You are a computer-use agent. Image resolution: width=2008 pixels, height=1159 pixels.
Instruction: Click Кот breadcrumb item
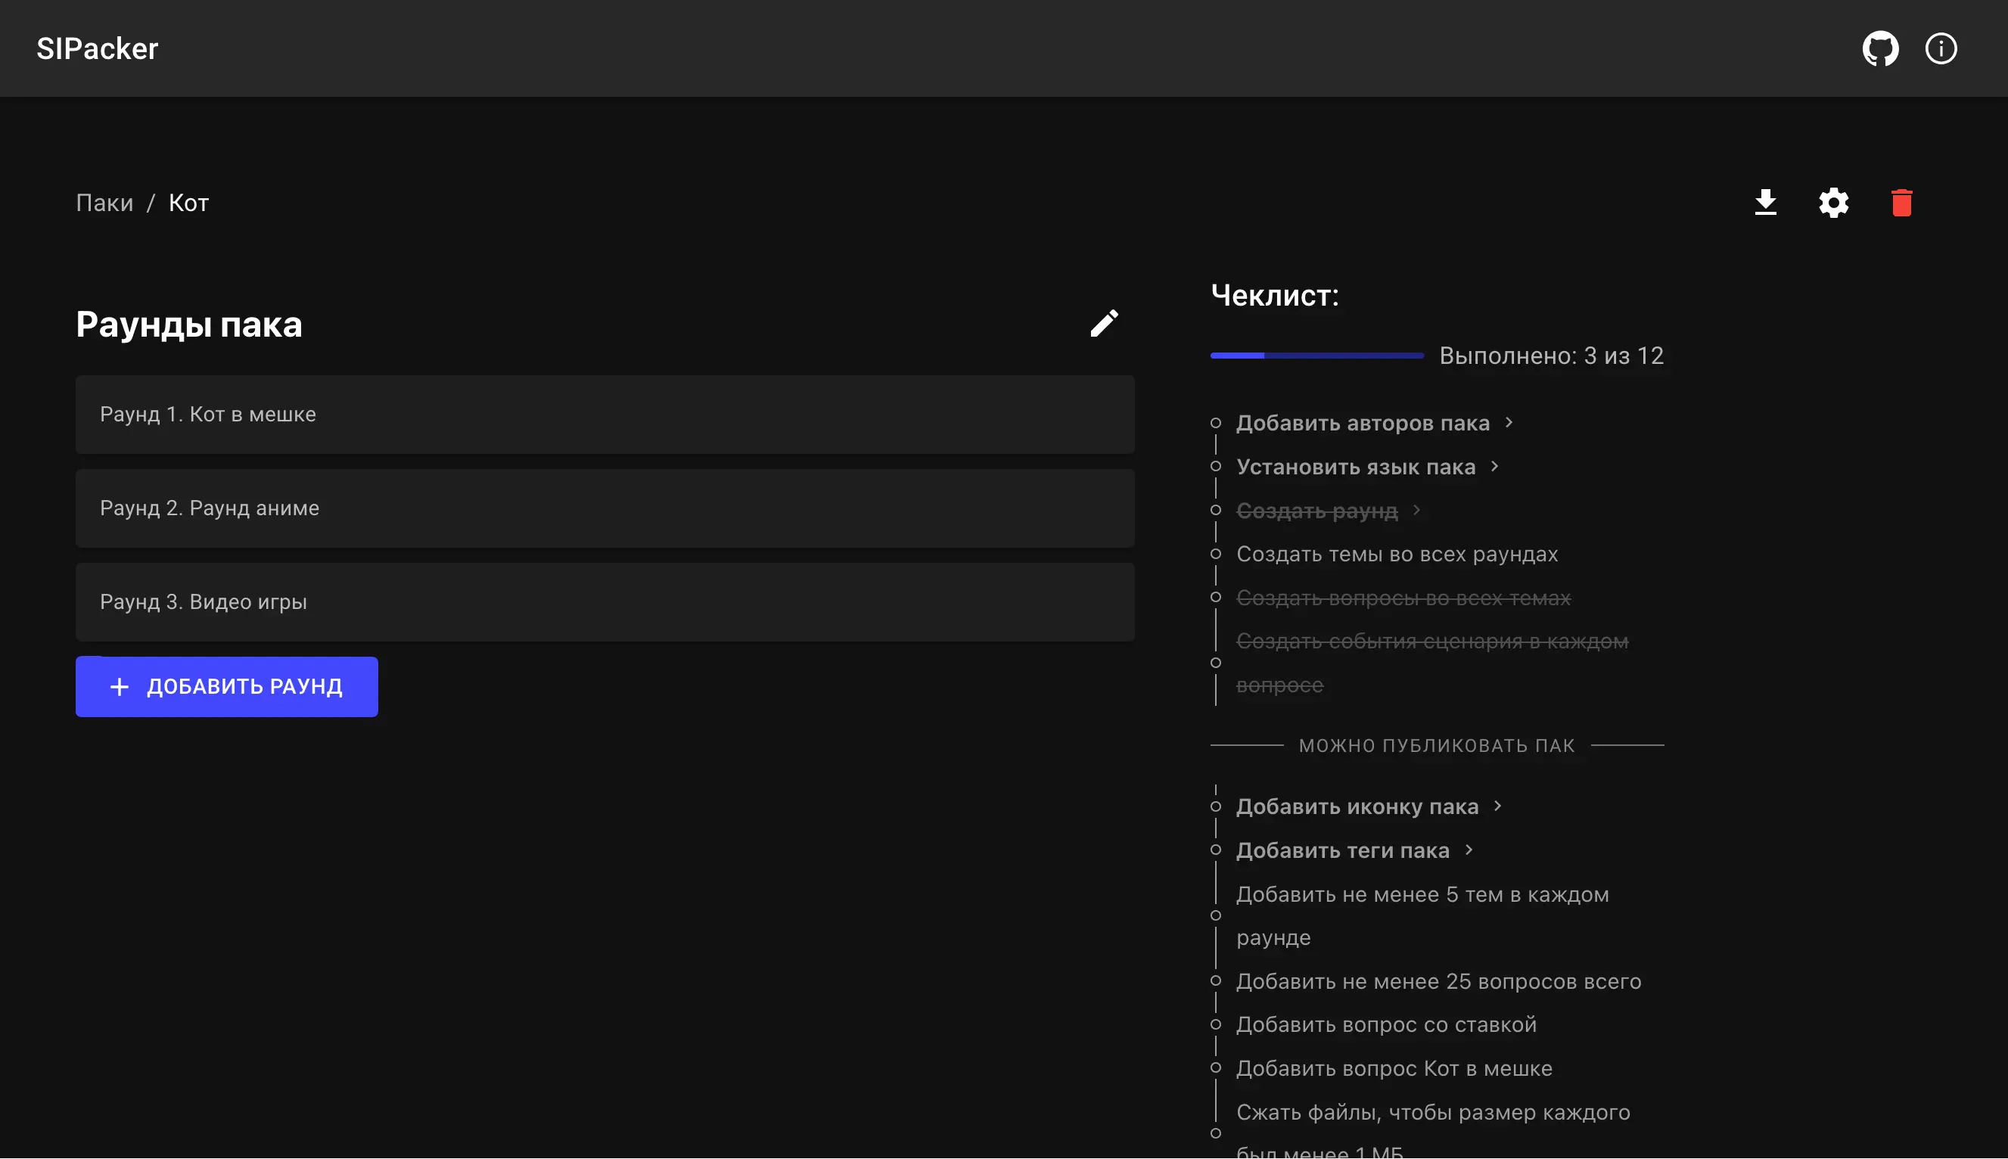188,203
